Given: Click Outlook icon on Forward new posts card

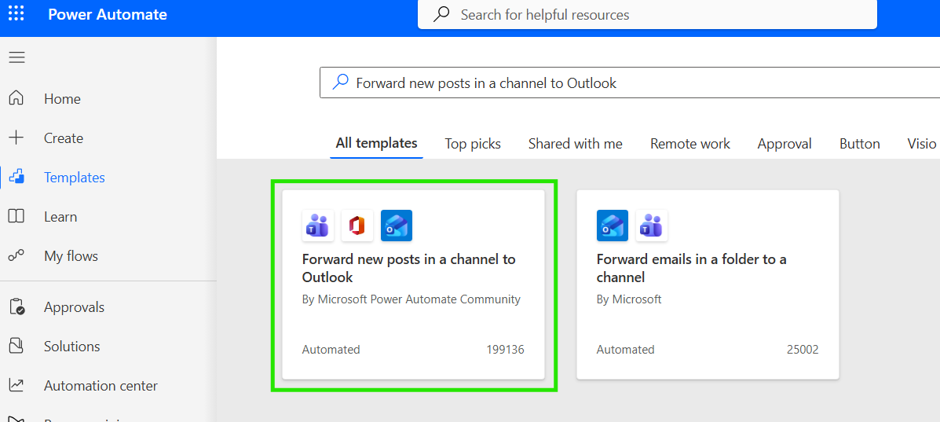Looking at the screenshot, I should pyautogui.click(x=397, y=226).
